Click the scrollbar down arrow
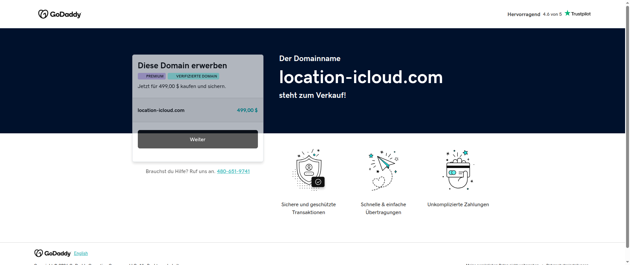Image resolution: width=630 pixels, height=265 pixels. (x=628, y=262)
